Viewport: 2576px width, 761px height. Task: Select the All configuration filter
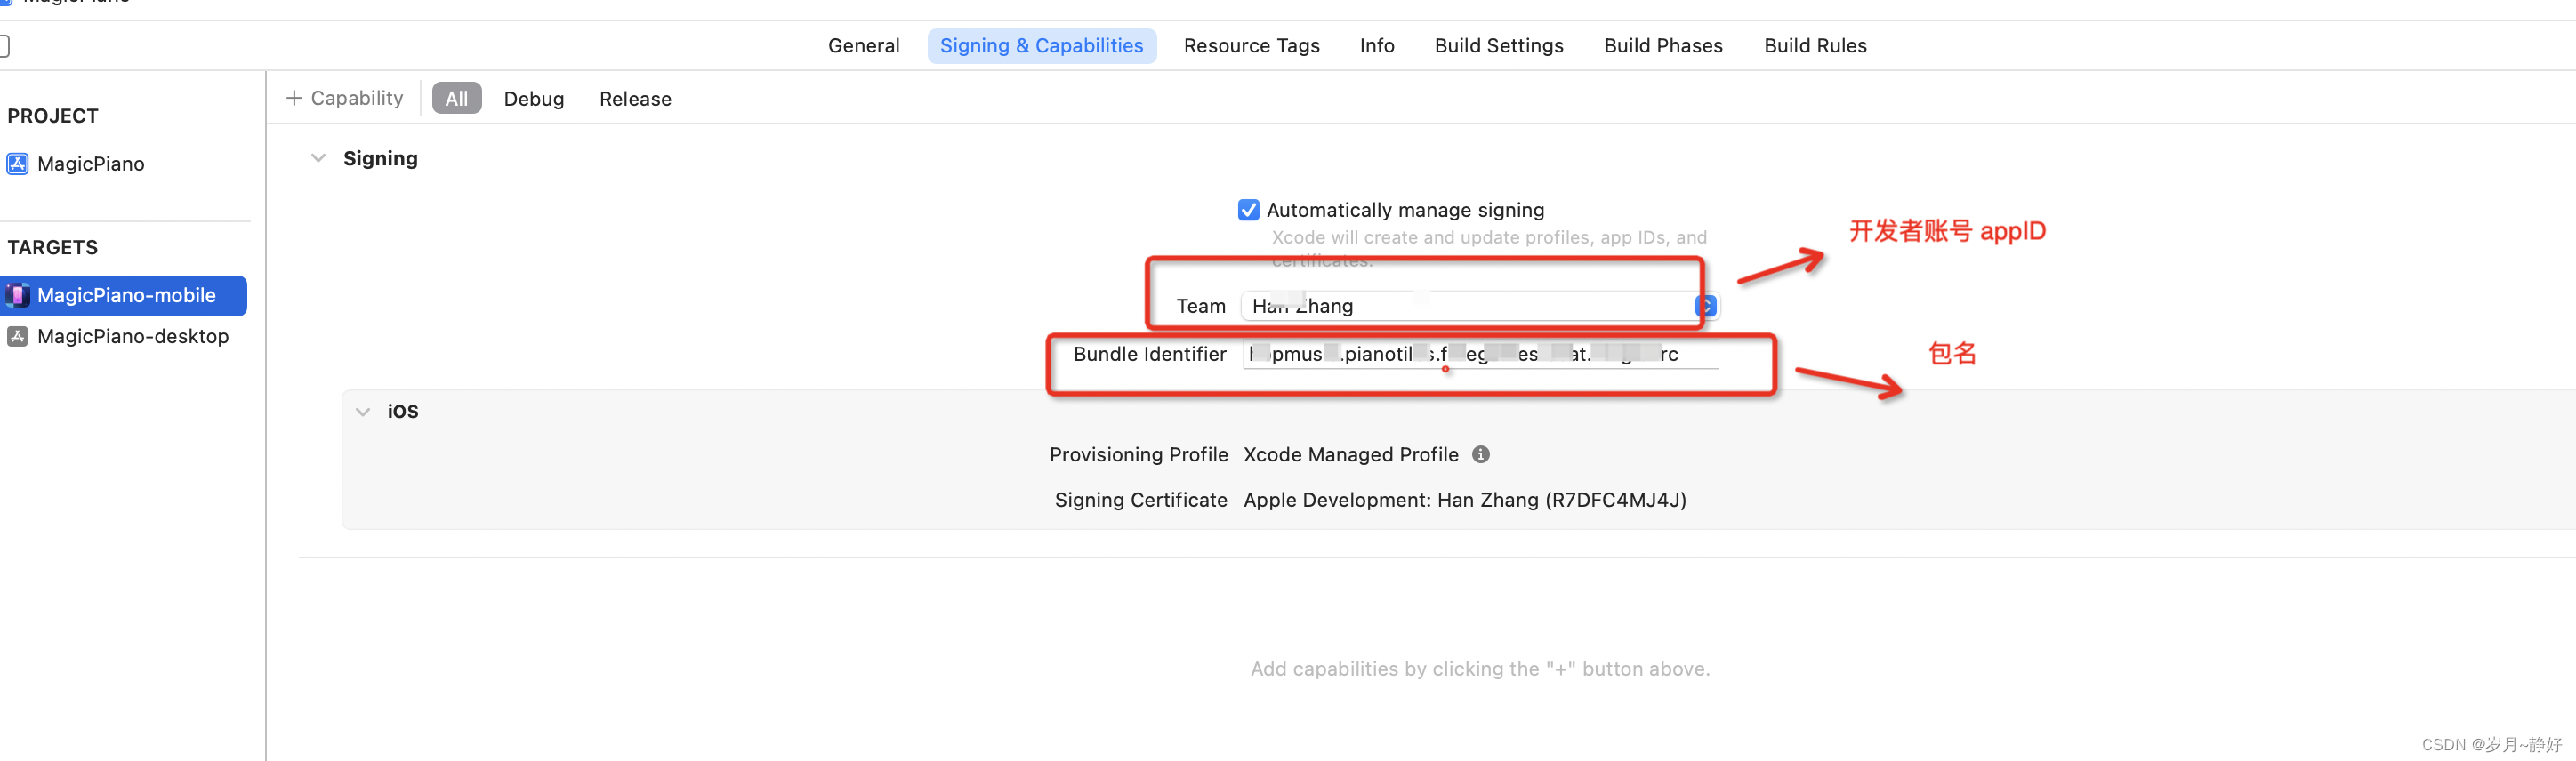point(456,99)
